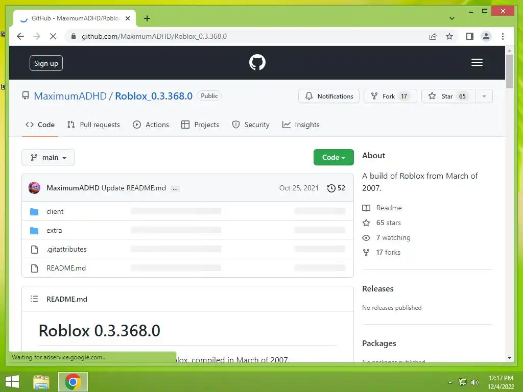Open the Insights tab
Viewport: 523px width, 392px height.
[x=301, y=125]
